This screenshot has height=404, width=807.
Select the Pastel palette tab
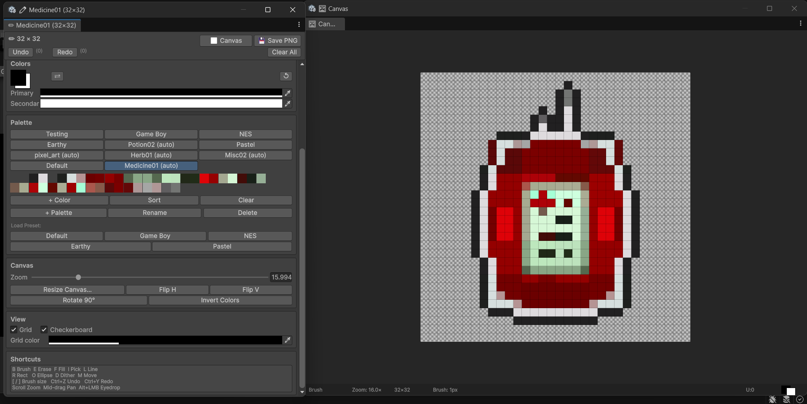pos(246,145)
